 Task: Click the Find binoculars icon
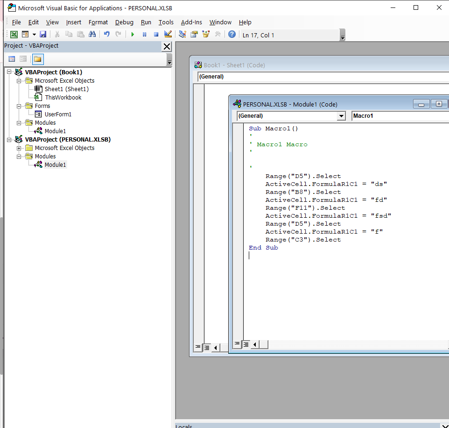coord(92,35)
